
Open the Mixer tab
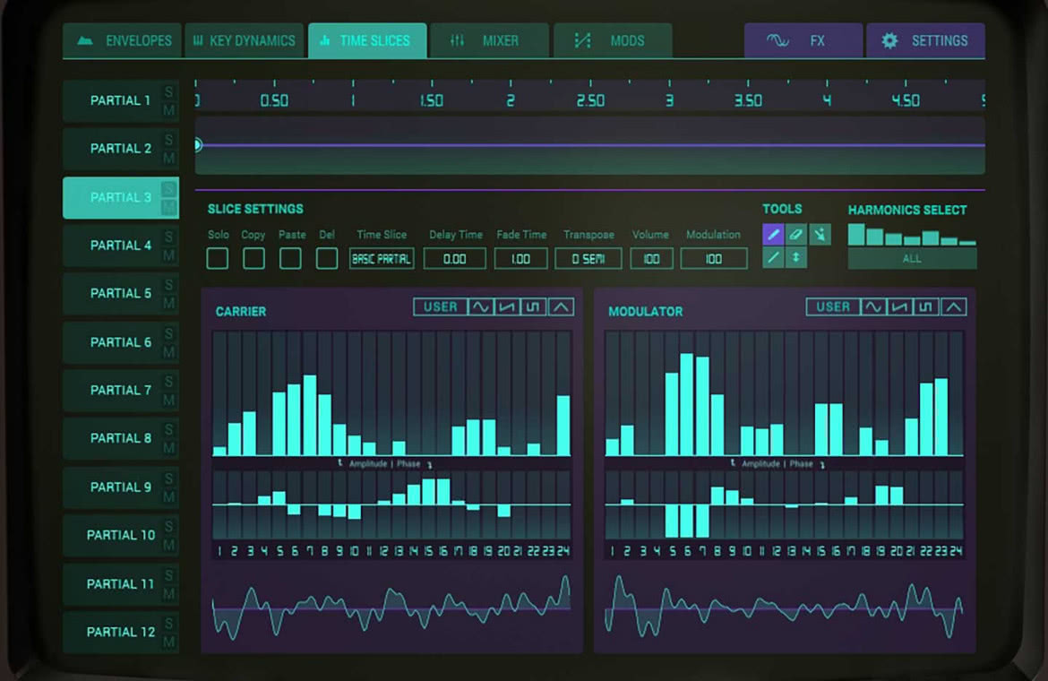click(489, 40)
